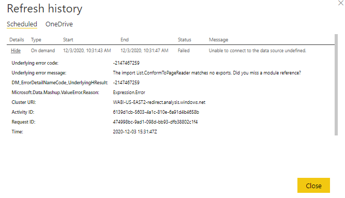Click the Underlying error code value -2147467259
345x198 pixels.
126,63
